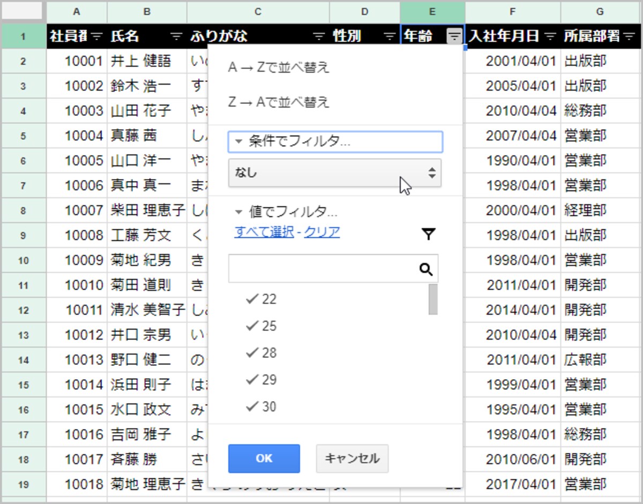Click the filter list scrollbar thumb
This screenshot has width=643, height=504.
click(x=433, y=299)
